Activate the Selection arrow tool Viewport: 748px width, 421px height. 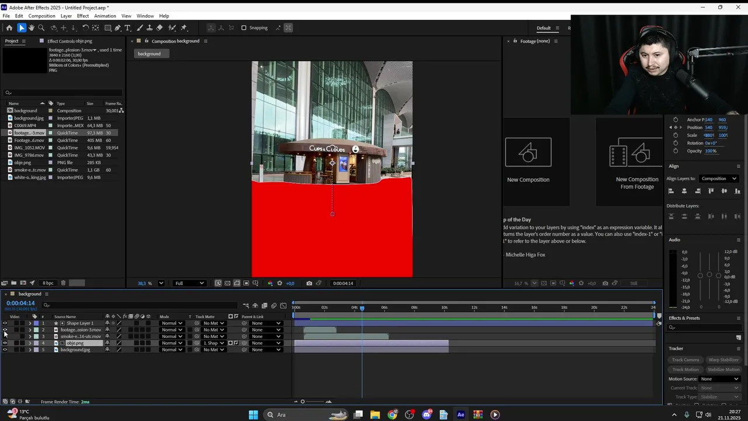pyautogui.click(x=22, y=27)
